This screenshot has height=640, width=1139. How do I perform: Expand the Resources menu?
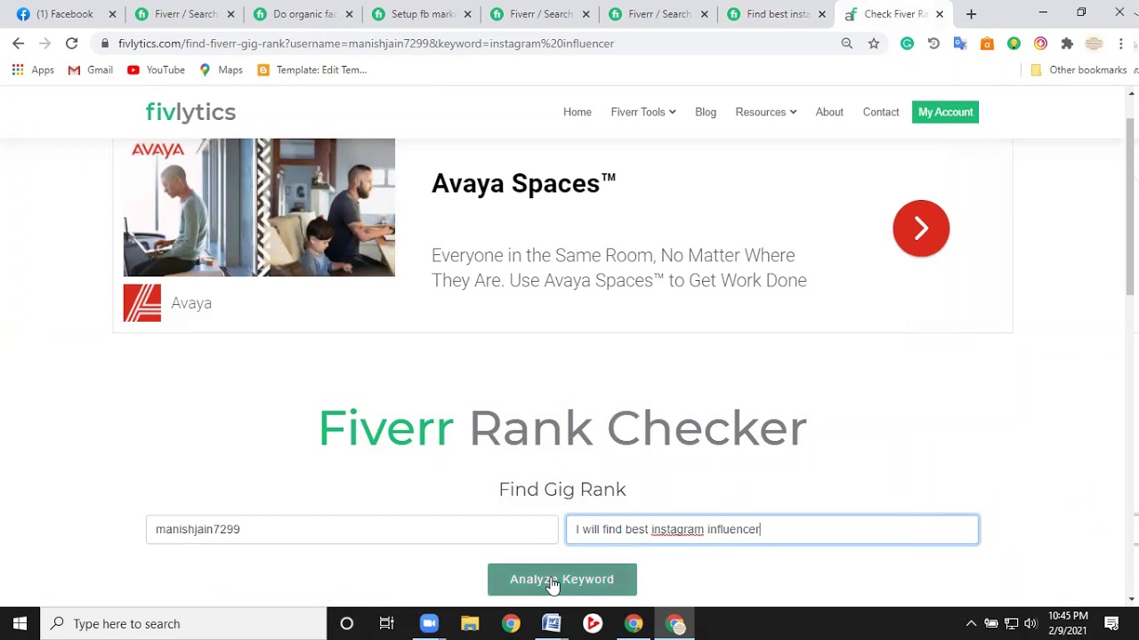[x=766, y=112]
